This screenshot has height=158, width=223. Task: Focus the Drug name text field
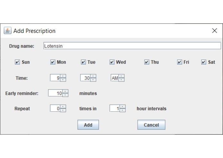pos(132,46)
